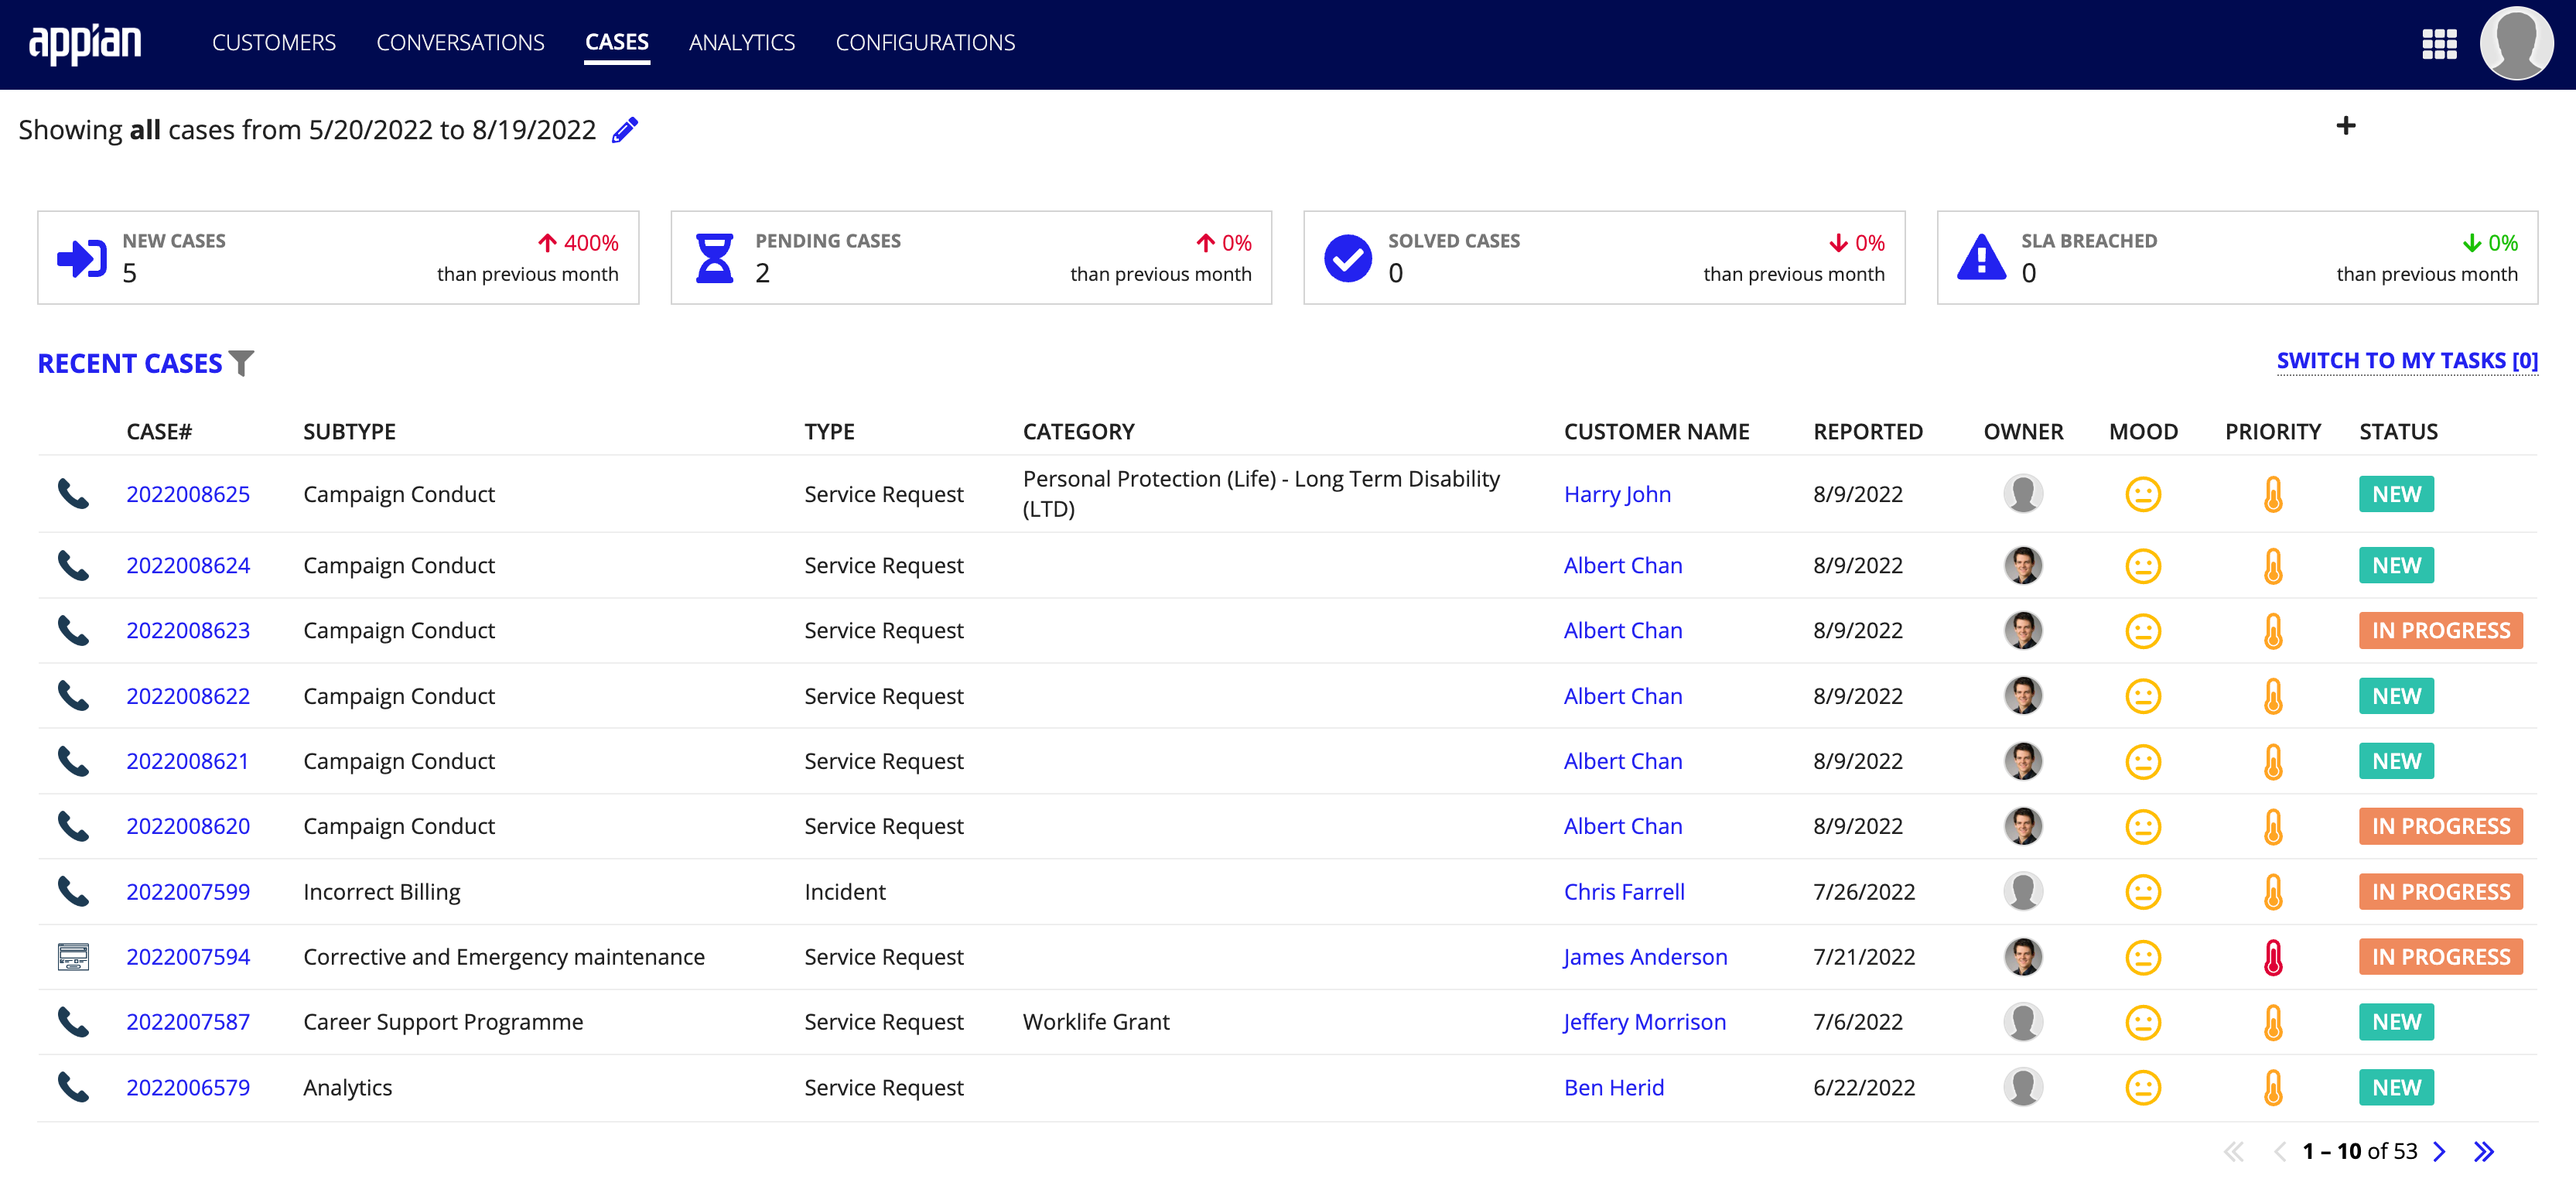Click the IN PROGRESS status badge on case 2022008623
The image size is (2576, 1179).
click(2438, 629)
